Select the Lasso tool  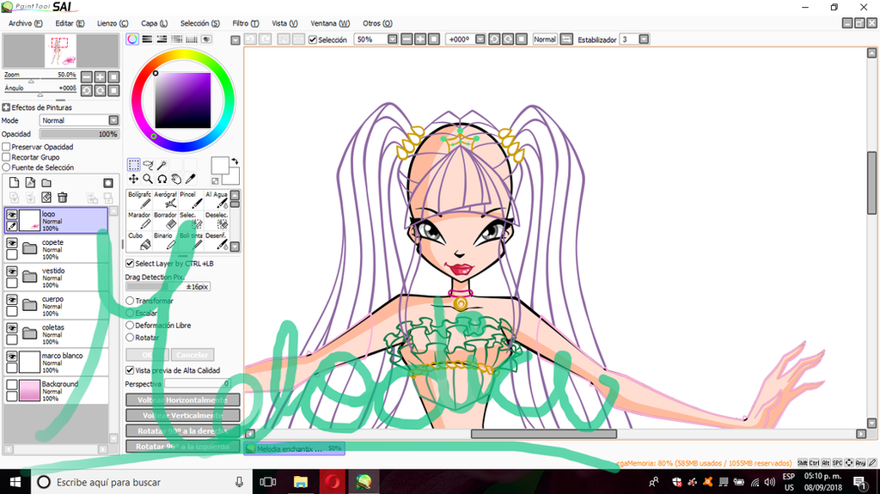click(148, 164)
